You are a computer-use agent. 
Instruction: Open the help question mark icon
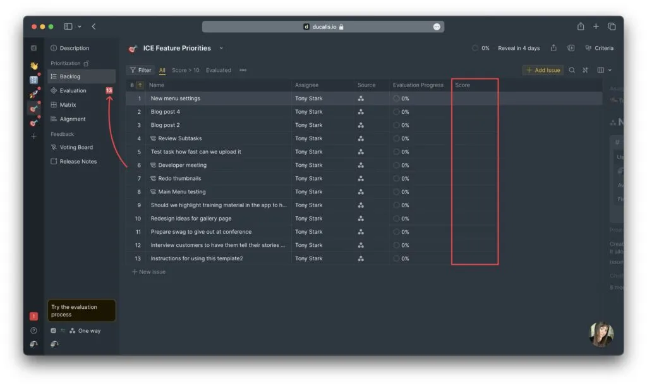34,330
